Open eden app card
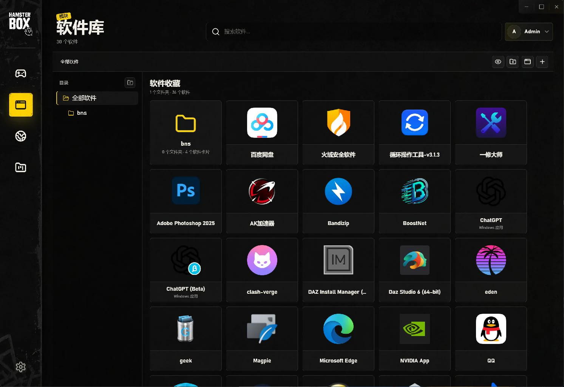Screen dimensions: 564x387 tap(491, 270)
